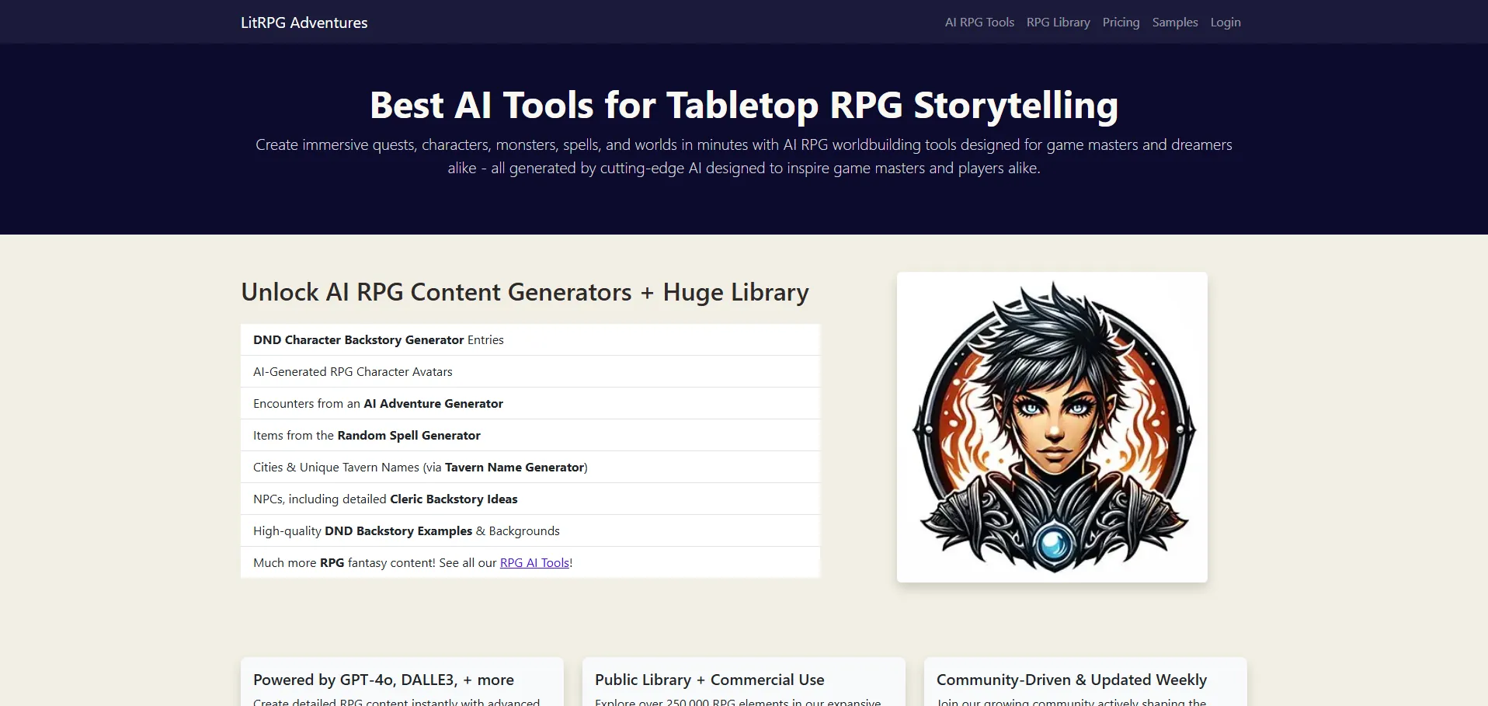Follow the RPG AI Tools hyperlink

pos(534,563)
